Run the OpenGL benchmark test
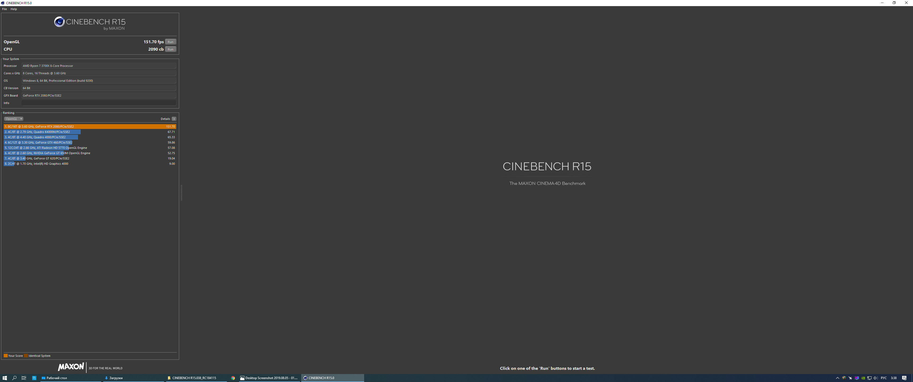The height and width of the screenshot is (382, 913). pos(170,42)
